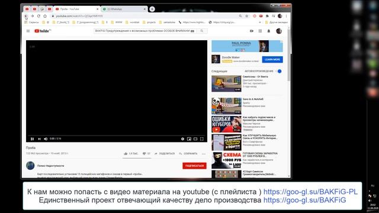Screen dimensions: 379x213
Task: Open the on-screen keyboard icon in the search box
Action: tap(192, 31)
